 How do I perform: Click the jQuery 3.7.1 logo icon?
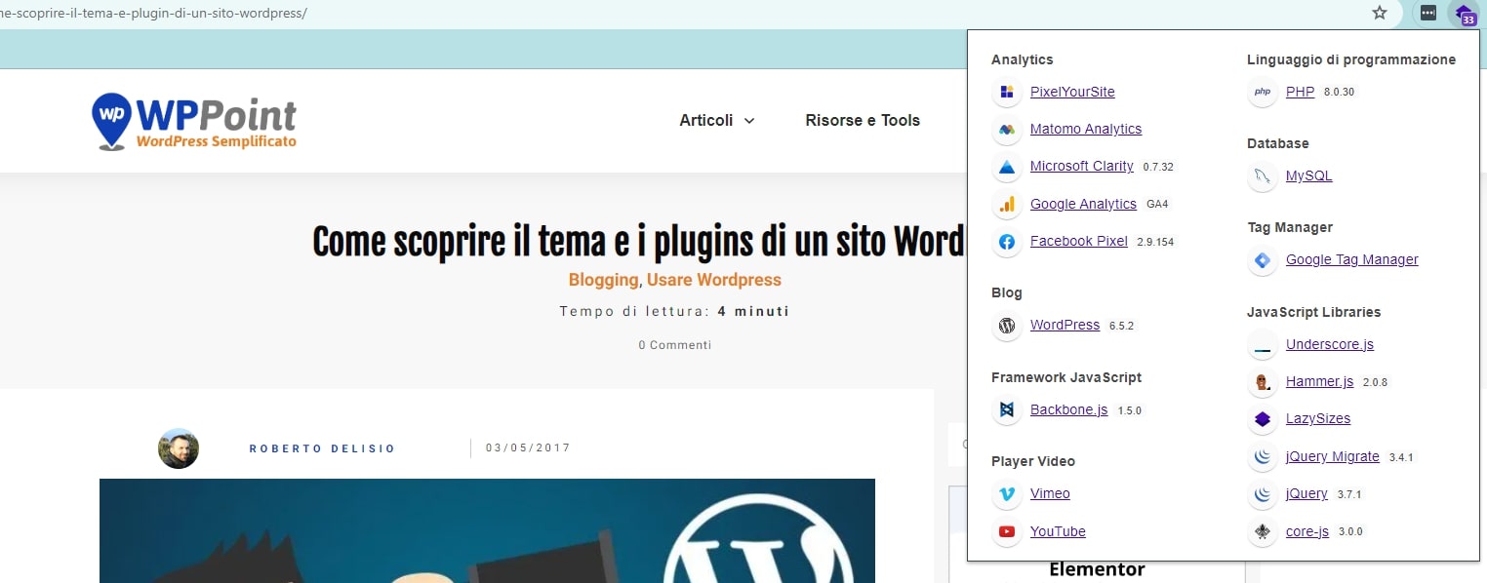tap(1263, 494)
